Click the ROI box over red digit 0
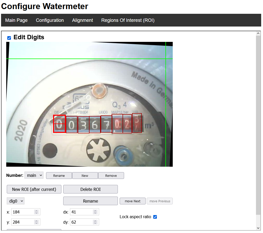 click(x=117, y=124)
